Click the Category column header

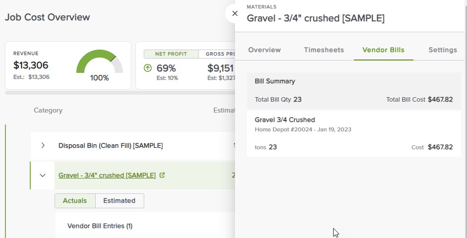[x=48, y=110]
